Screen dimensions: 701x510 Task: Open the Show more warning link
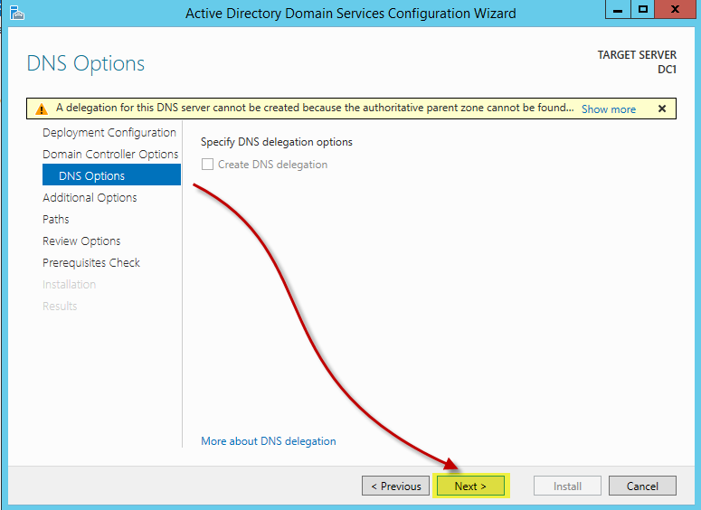[609, 109]
